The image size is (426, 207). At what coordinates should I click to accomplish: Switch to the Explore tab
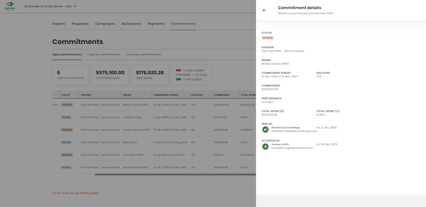point(59,24)
